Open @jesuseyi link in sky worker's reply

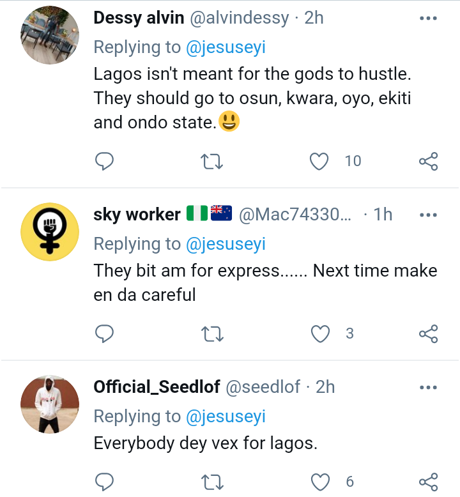[226, 245]
